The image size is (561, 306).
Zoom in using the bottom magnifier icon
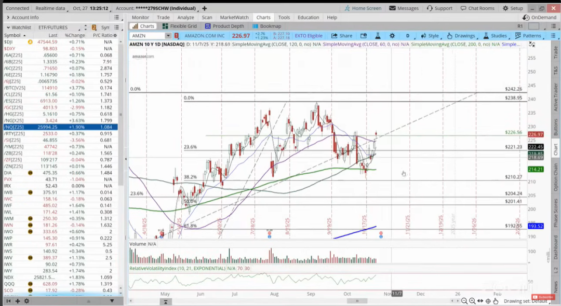472,301
